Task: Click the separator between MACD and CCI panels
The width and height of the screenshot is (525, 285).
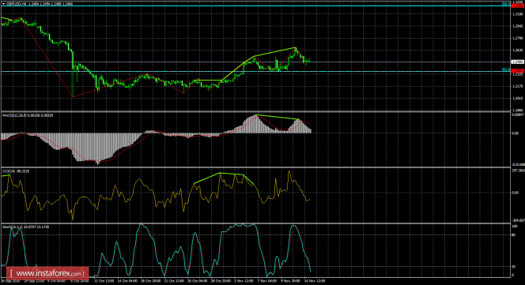Action: point(255,167)
